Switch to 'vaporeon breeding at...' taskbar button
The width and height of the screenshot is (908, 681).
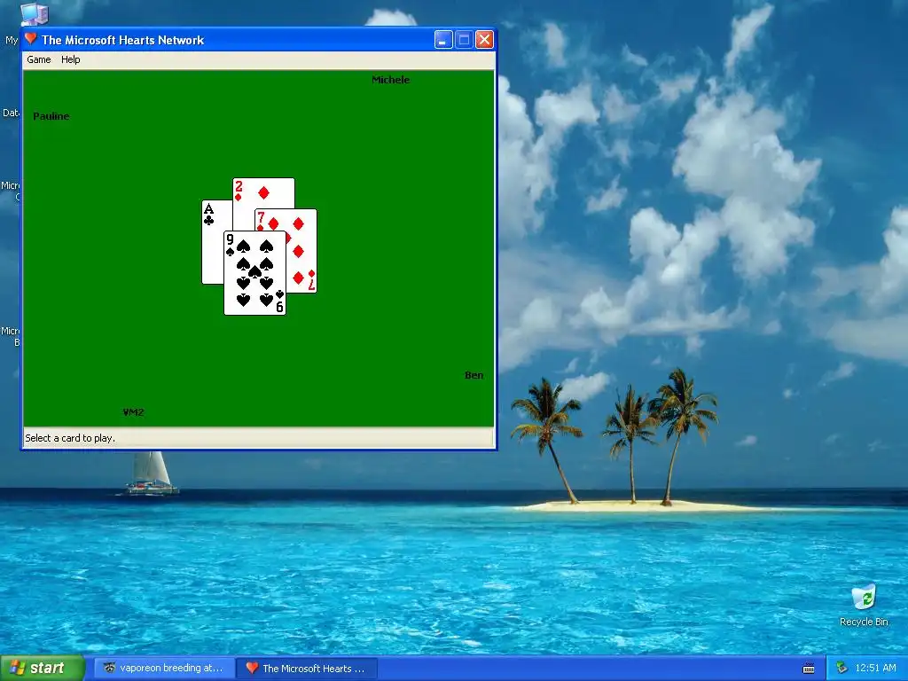(164, 669)
